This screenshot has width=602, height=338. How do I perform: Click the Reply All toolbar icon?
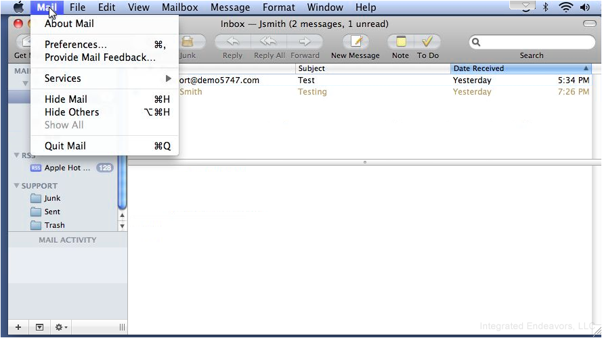click(x=268, y=41)
